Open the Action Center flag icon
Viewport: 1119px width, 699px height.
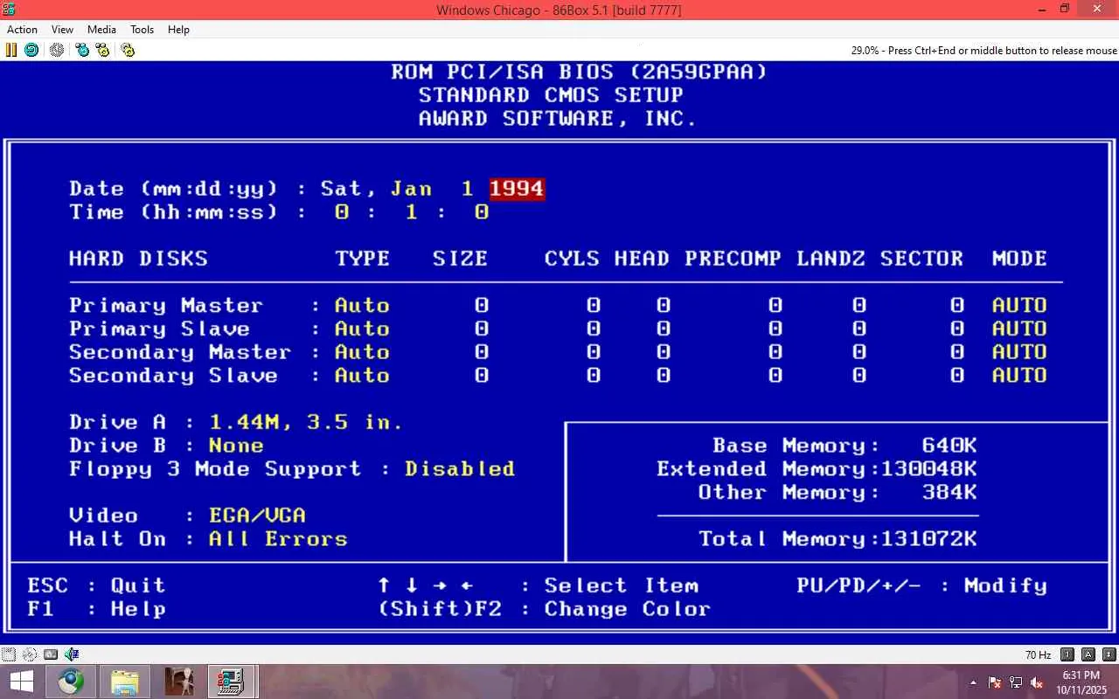coord(995,682)
